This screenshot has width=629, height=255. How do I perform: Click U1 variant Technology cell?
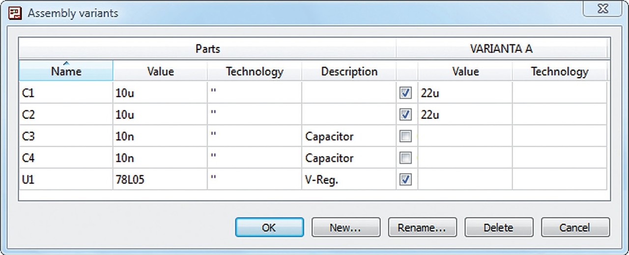[559, 180]
